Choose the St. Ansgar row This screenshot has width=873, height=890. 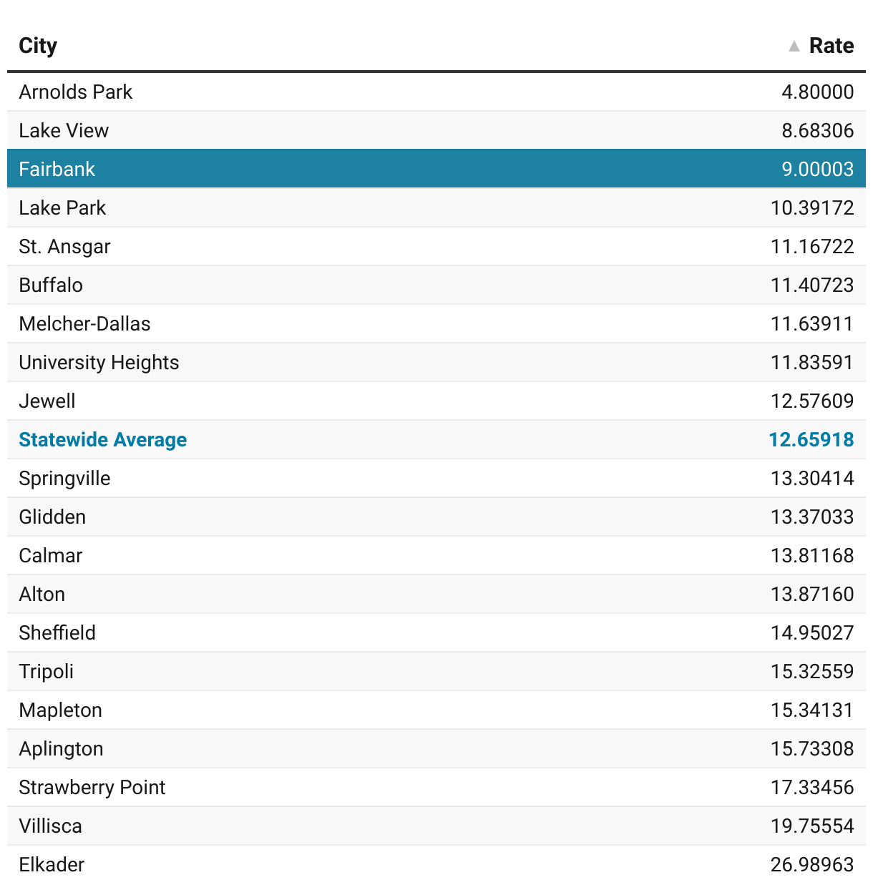click(x=64, y=247)
